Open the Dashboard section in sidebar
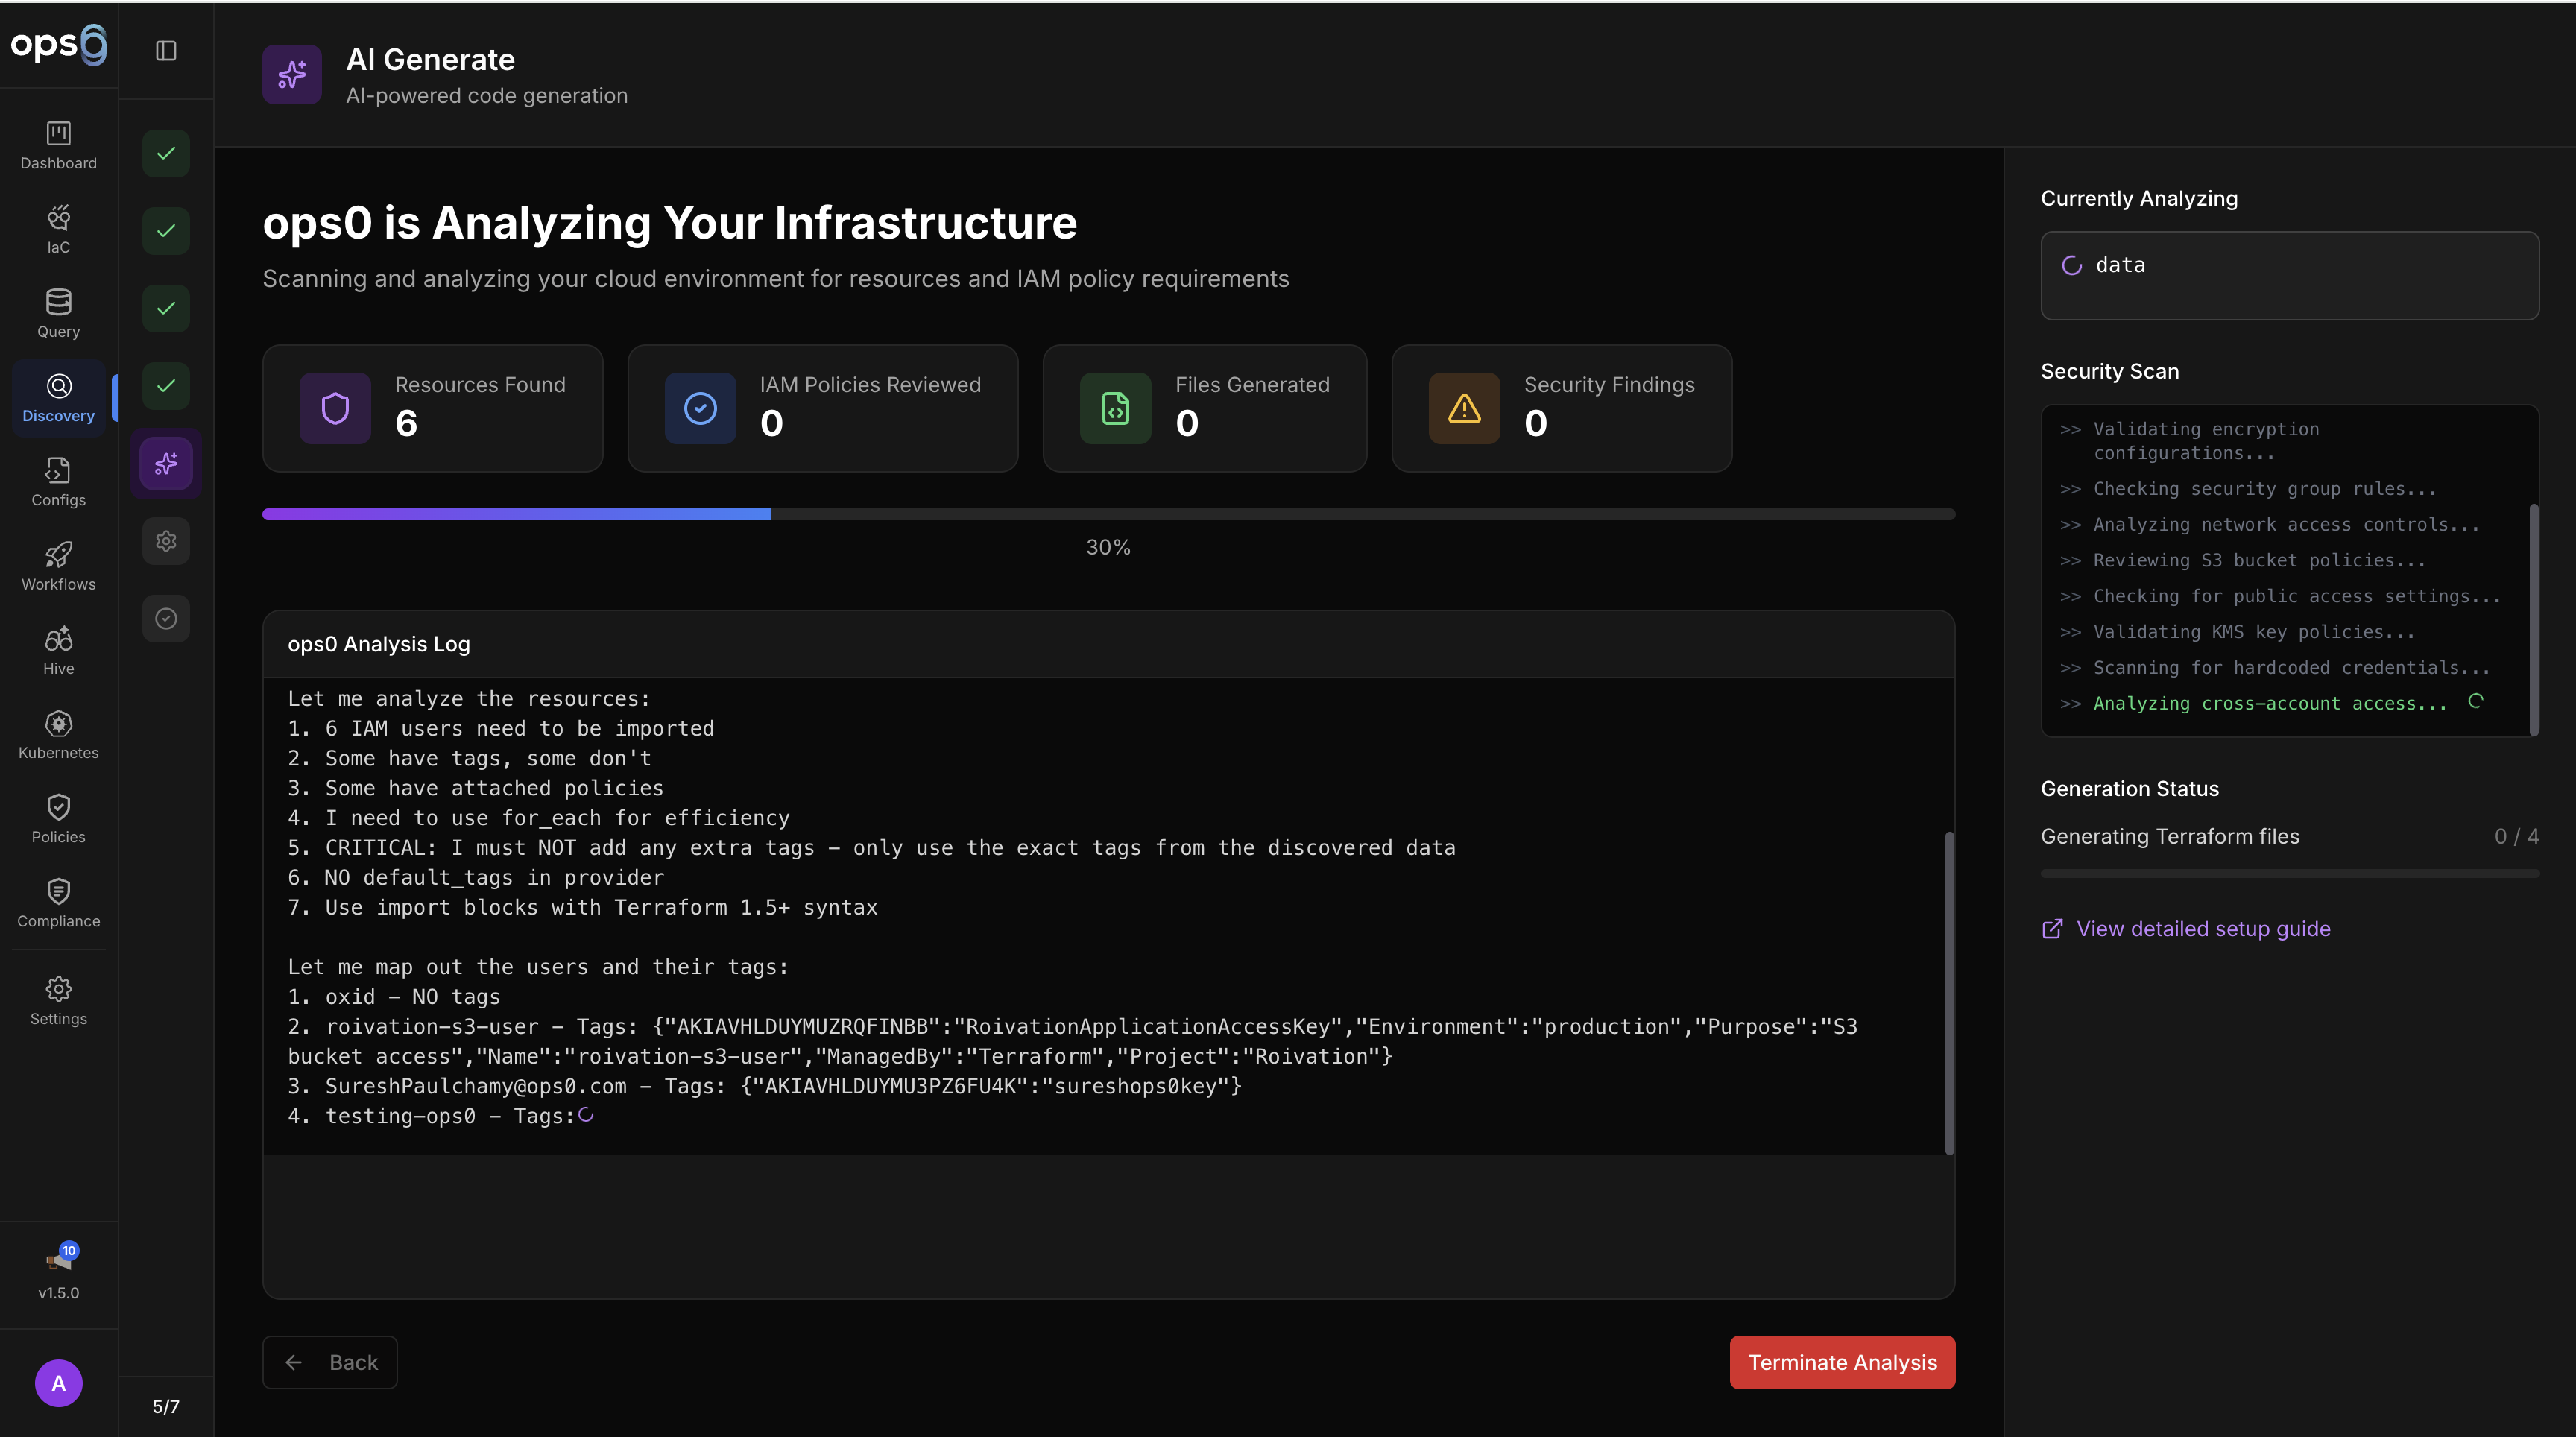 pos(58,145)
